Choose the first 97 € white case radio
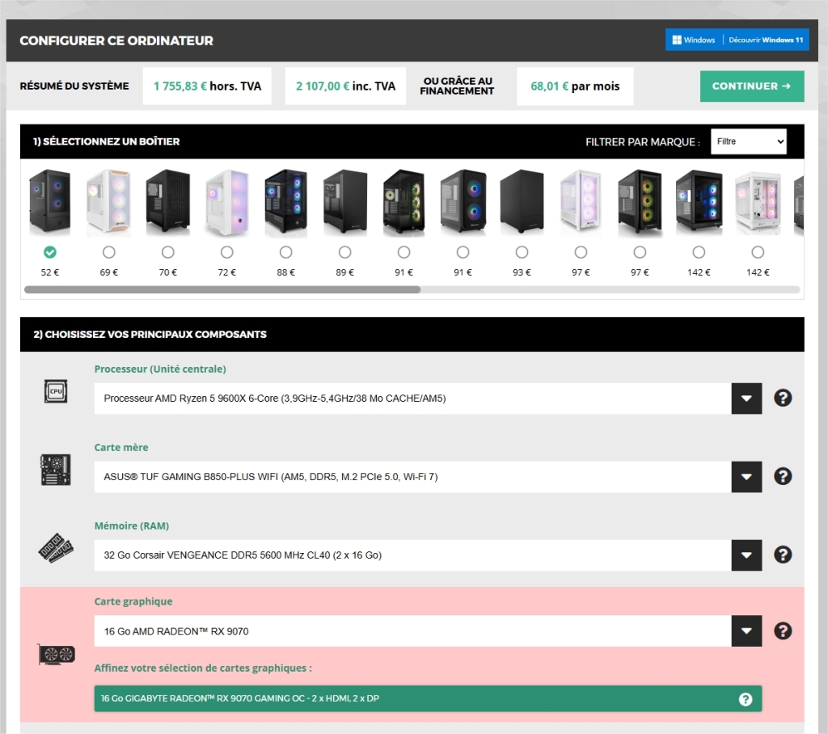Image resolution: width=828 pixels, height=734 pixels. coord(581,252)
